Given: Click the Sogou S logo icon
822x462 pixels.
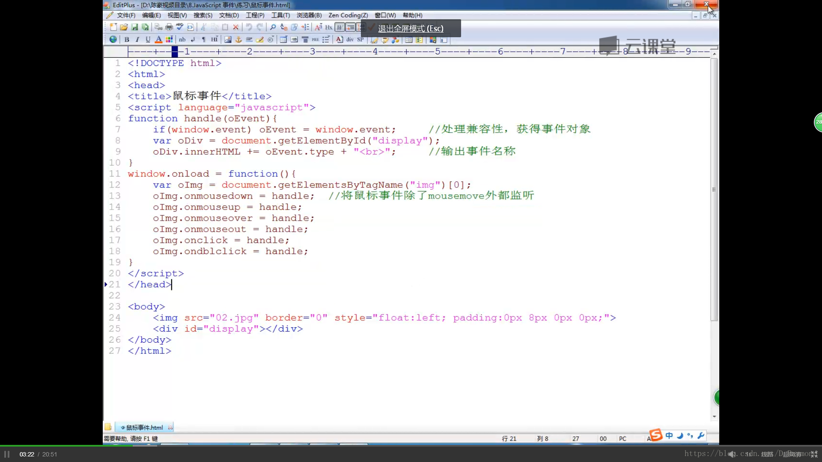Looking at the screenshot, I should [656, 435].
